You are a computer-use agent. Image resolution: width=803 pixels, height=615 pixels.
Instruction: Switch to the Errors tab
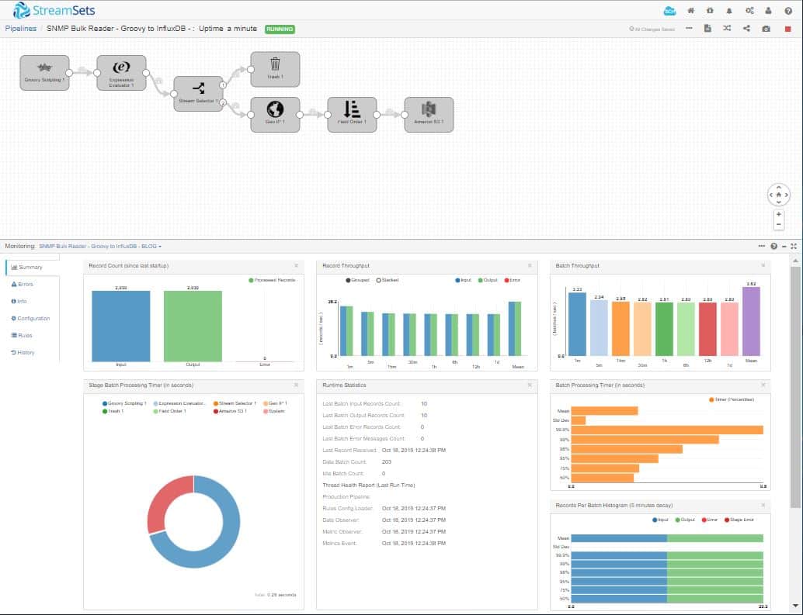[x=25, y=284]
